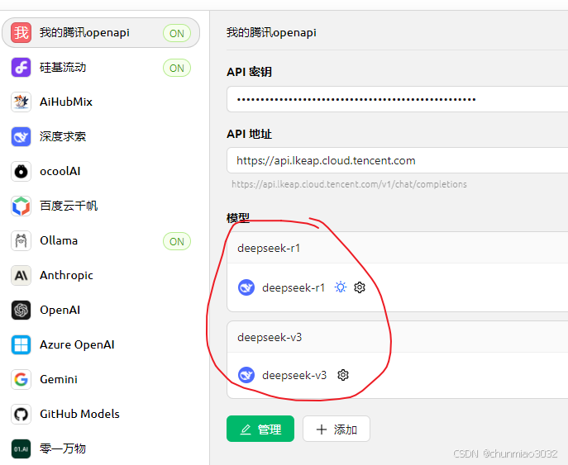Click the ocoolAI black logo icon
The width and height of the screenshot is (568, 465).
pos(21,171)
